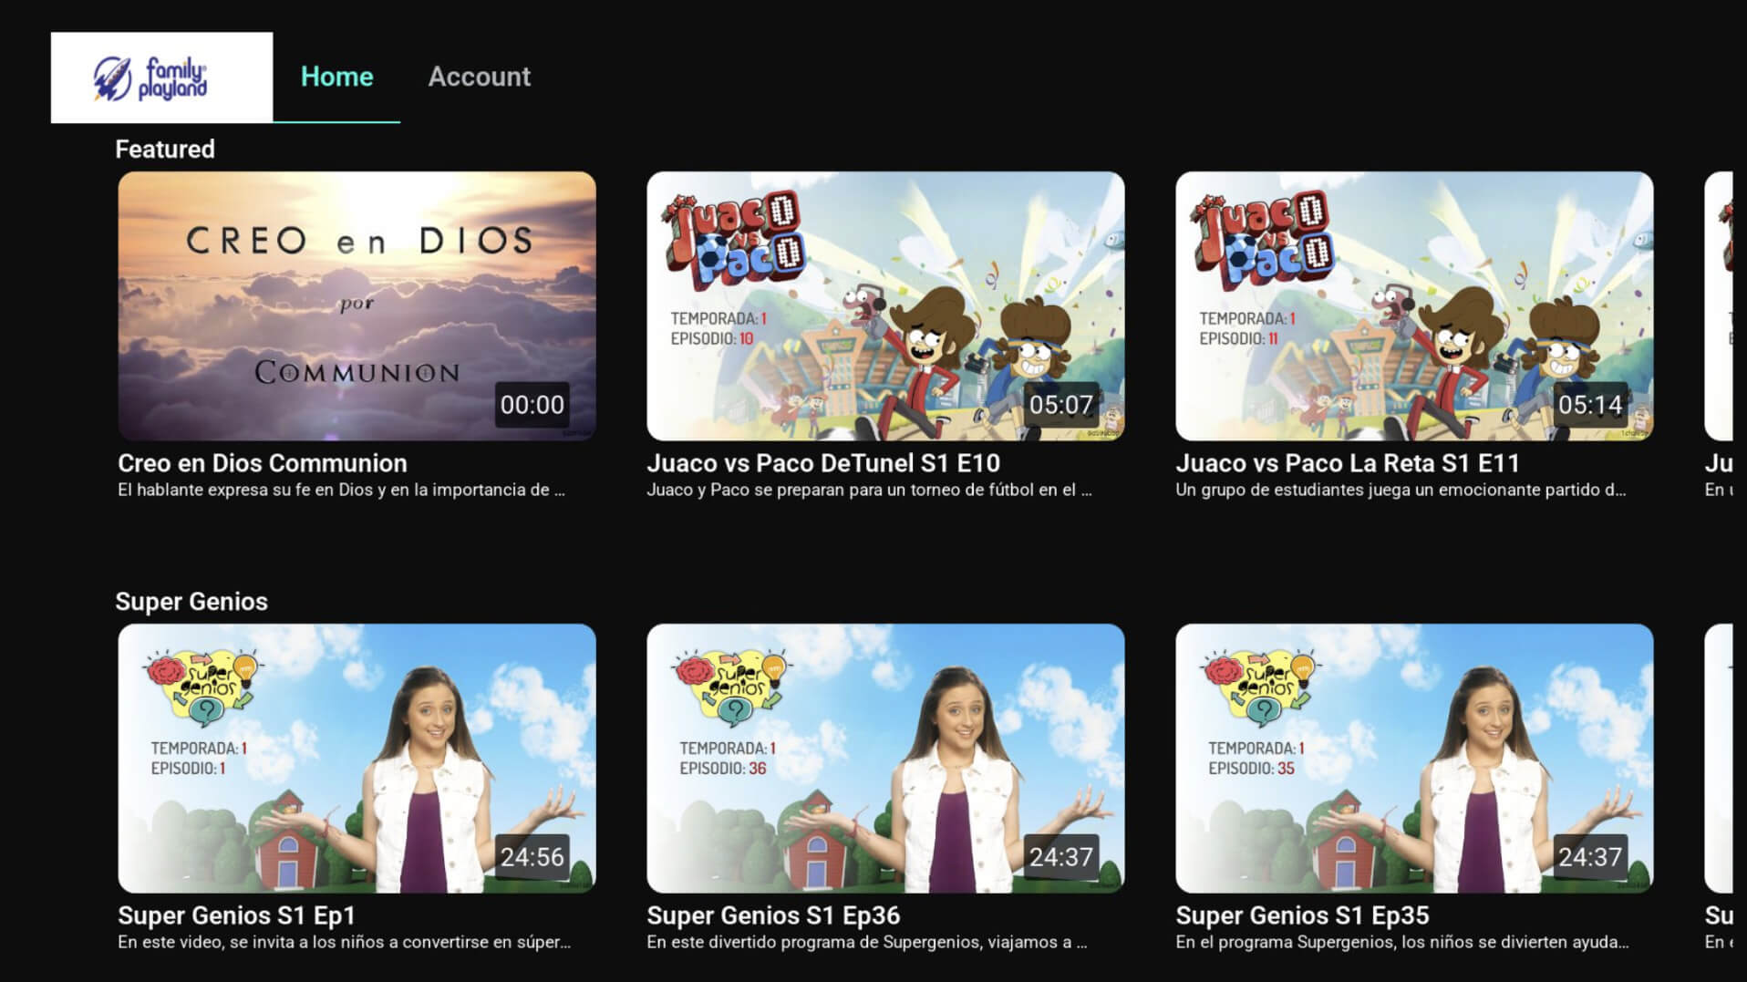
Task: Open Super Genios episode 1 thumbnail
Action: pos(357,758)
